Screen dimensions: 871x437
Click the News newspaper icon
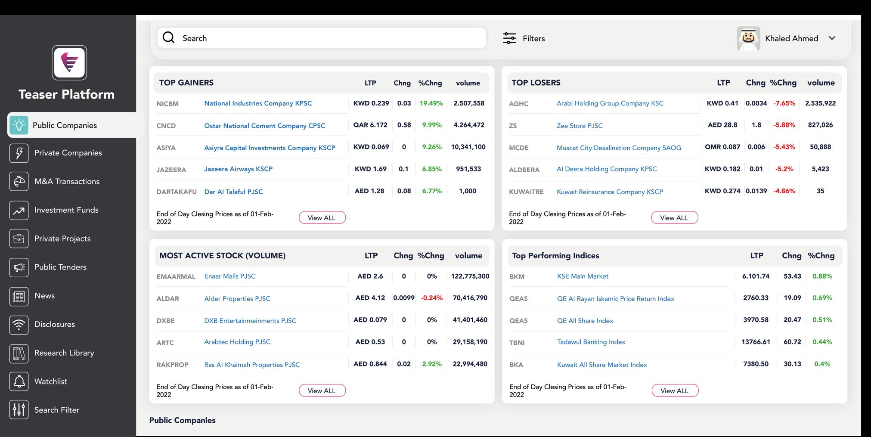click(19, 296)
